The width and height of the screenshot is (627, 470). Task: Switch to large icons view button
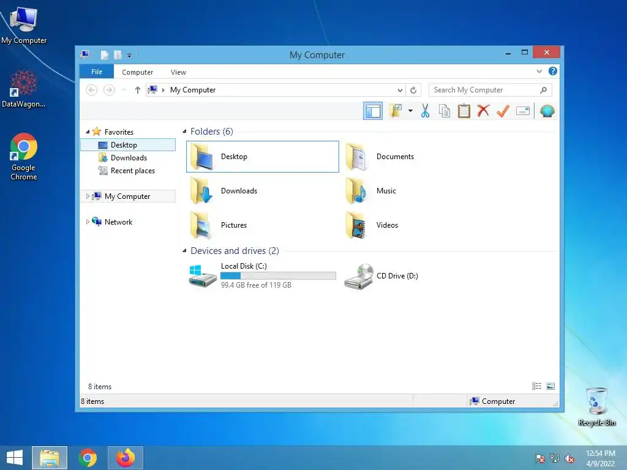(x=550, y=386)
